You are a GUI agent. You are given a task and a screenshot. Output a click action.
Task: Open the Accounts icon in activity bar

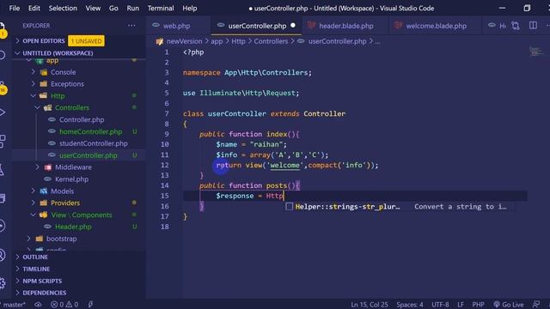coord(3,255)
